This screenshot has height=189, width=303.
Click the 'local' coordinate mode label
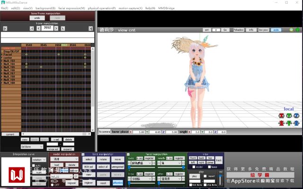click(x=289, y=109)
